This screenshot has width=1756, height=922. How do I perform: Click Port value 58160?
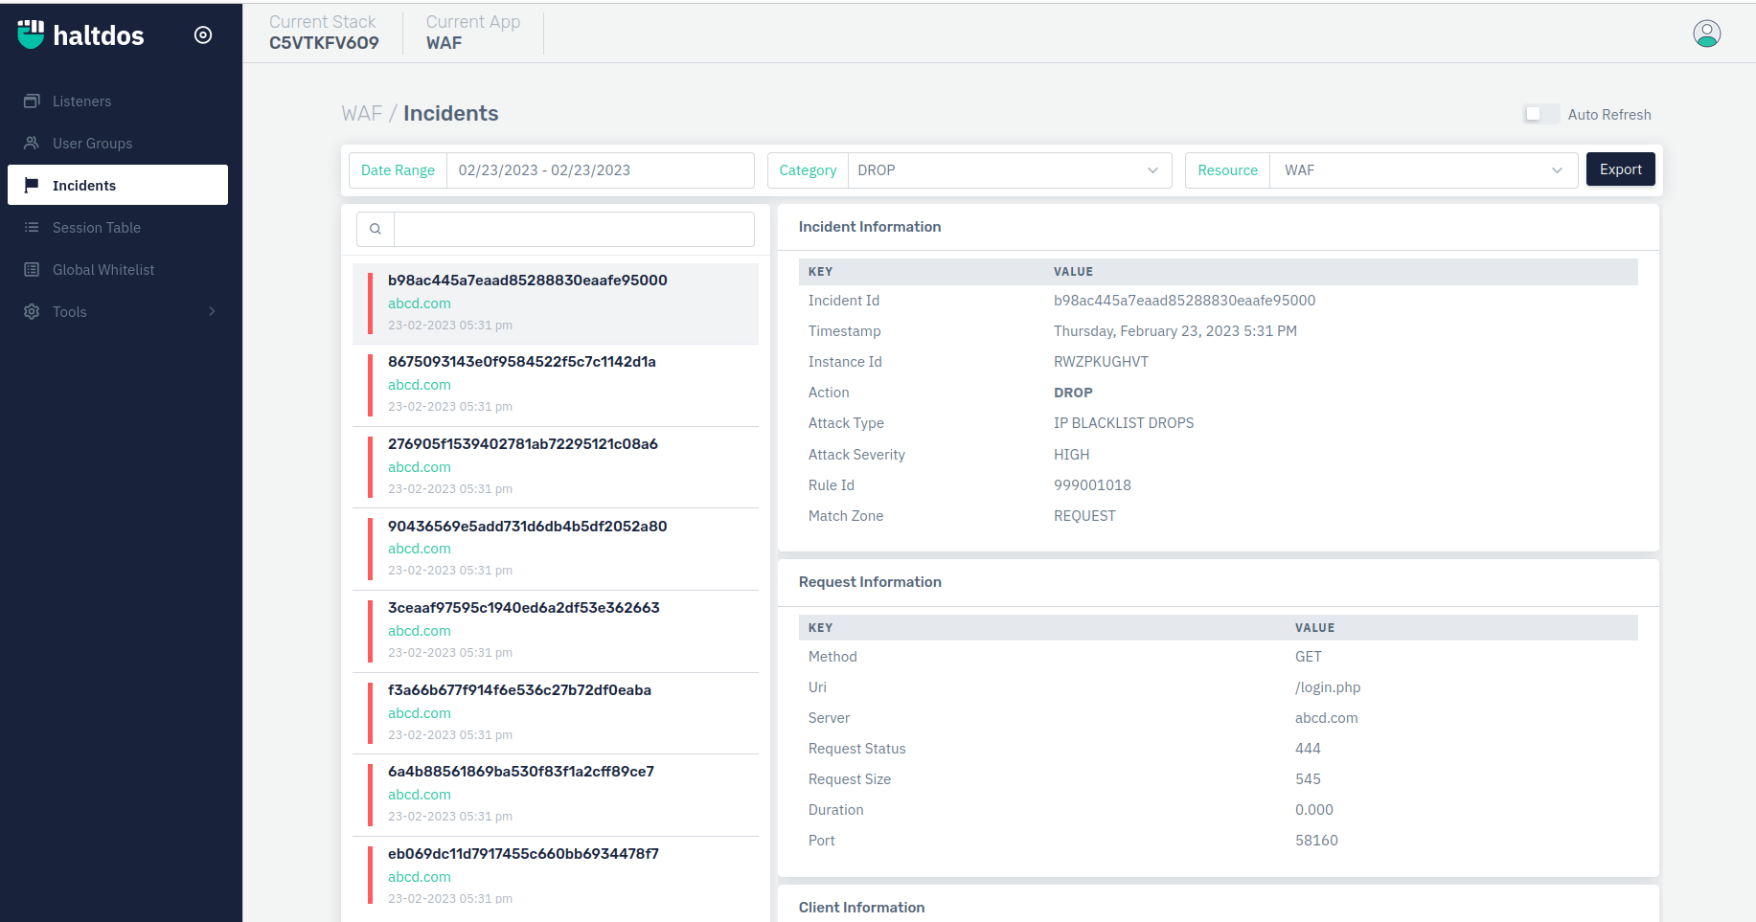click(1316, 841)
